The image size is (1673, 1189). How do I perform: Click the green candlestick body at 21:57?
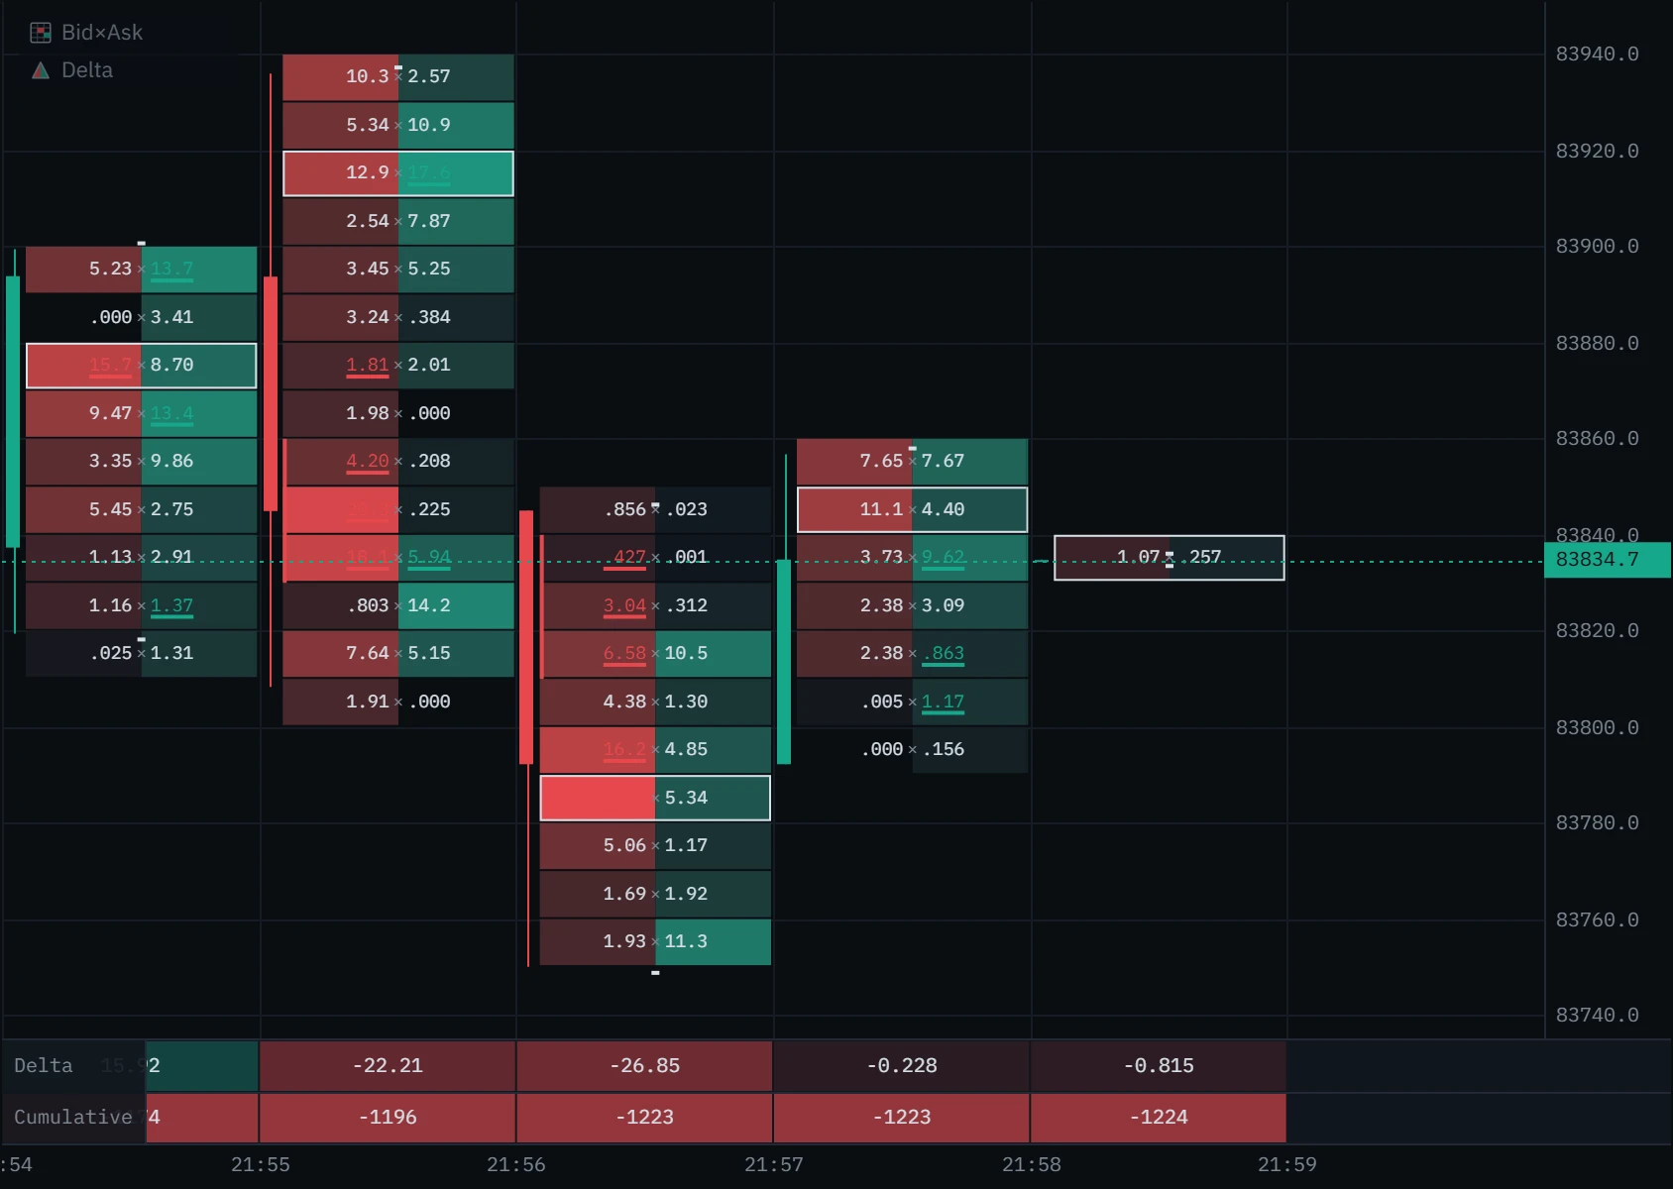coord(784,662)
